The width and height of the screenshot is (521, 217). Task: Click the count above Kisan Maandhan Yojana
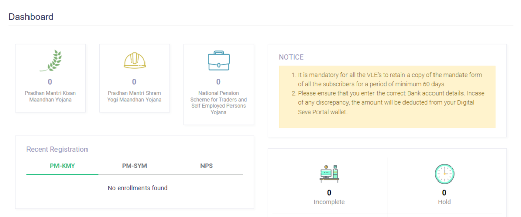[50, 82]
